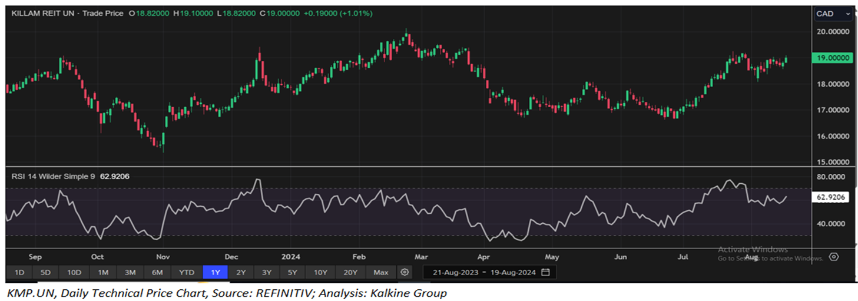The width and height of the screenshot is (858, 301).
Task: Toggle the active 1Y range
Action: point(214,272)
